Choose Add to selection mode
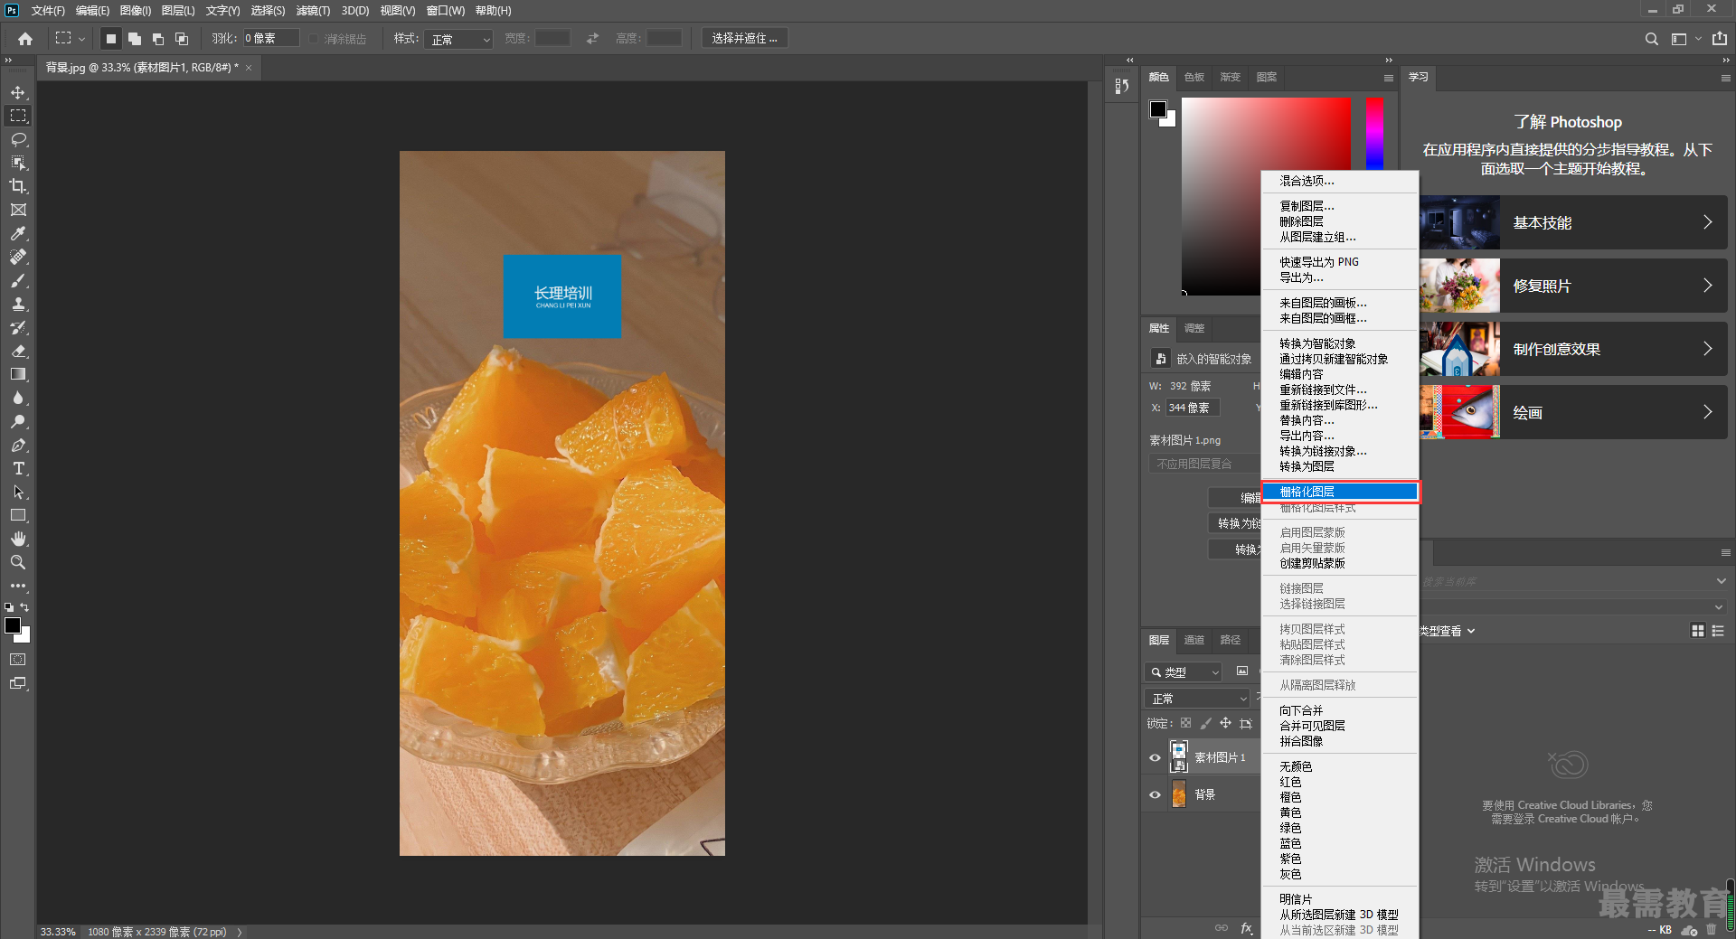The width and height of the screenshot is (1736, 939). point(135,39)
